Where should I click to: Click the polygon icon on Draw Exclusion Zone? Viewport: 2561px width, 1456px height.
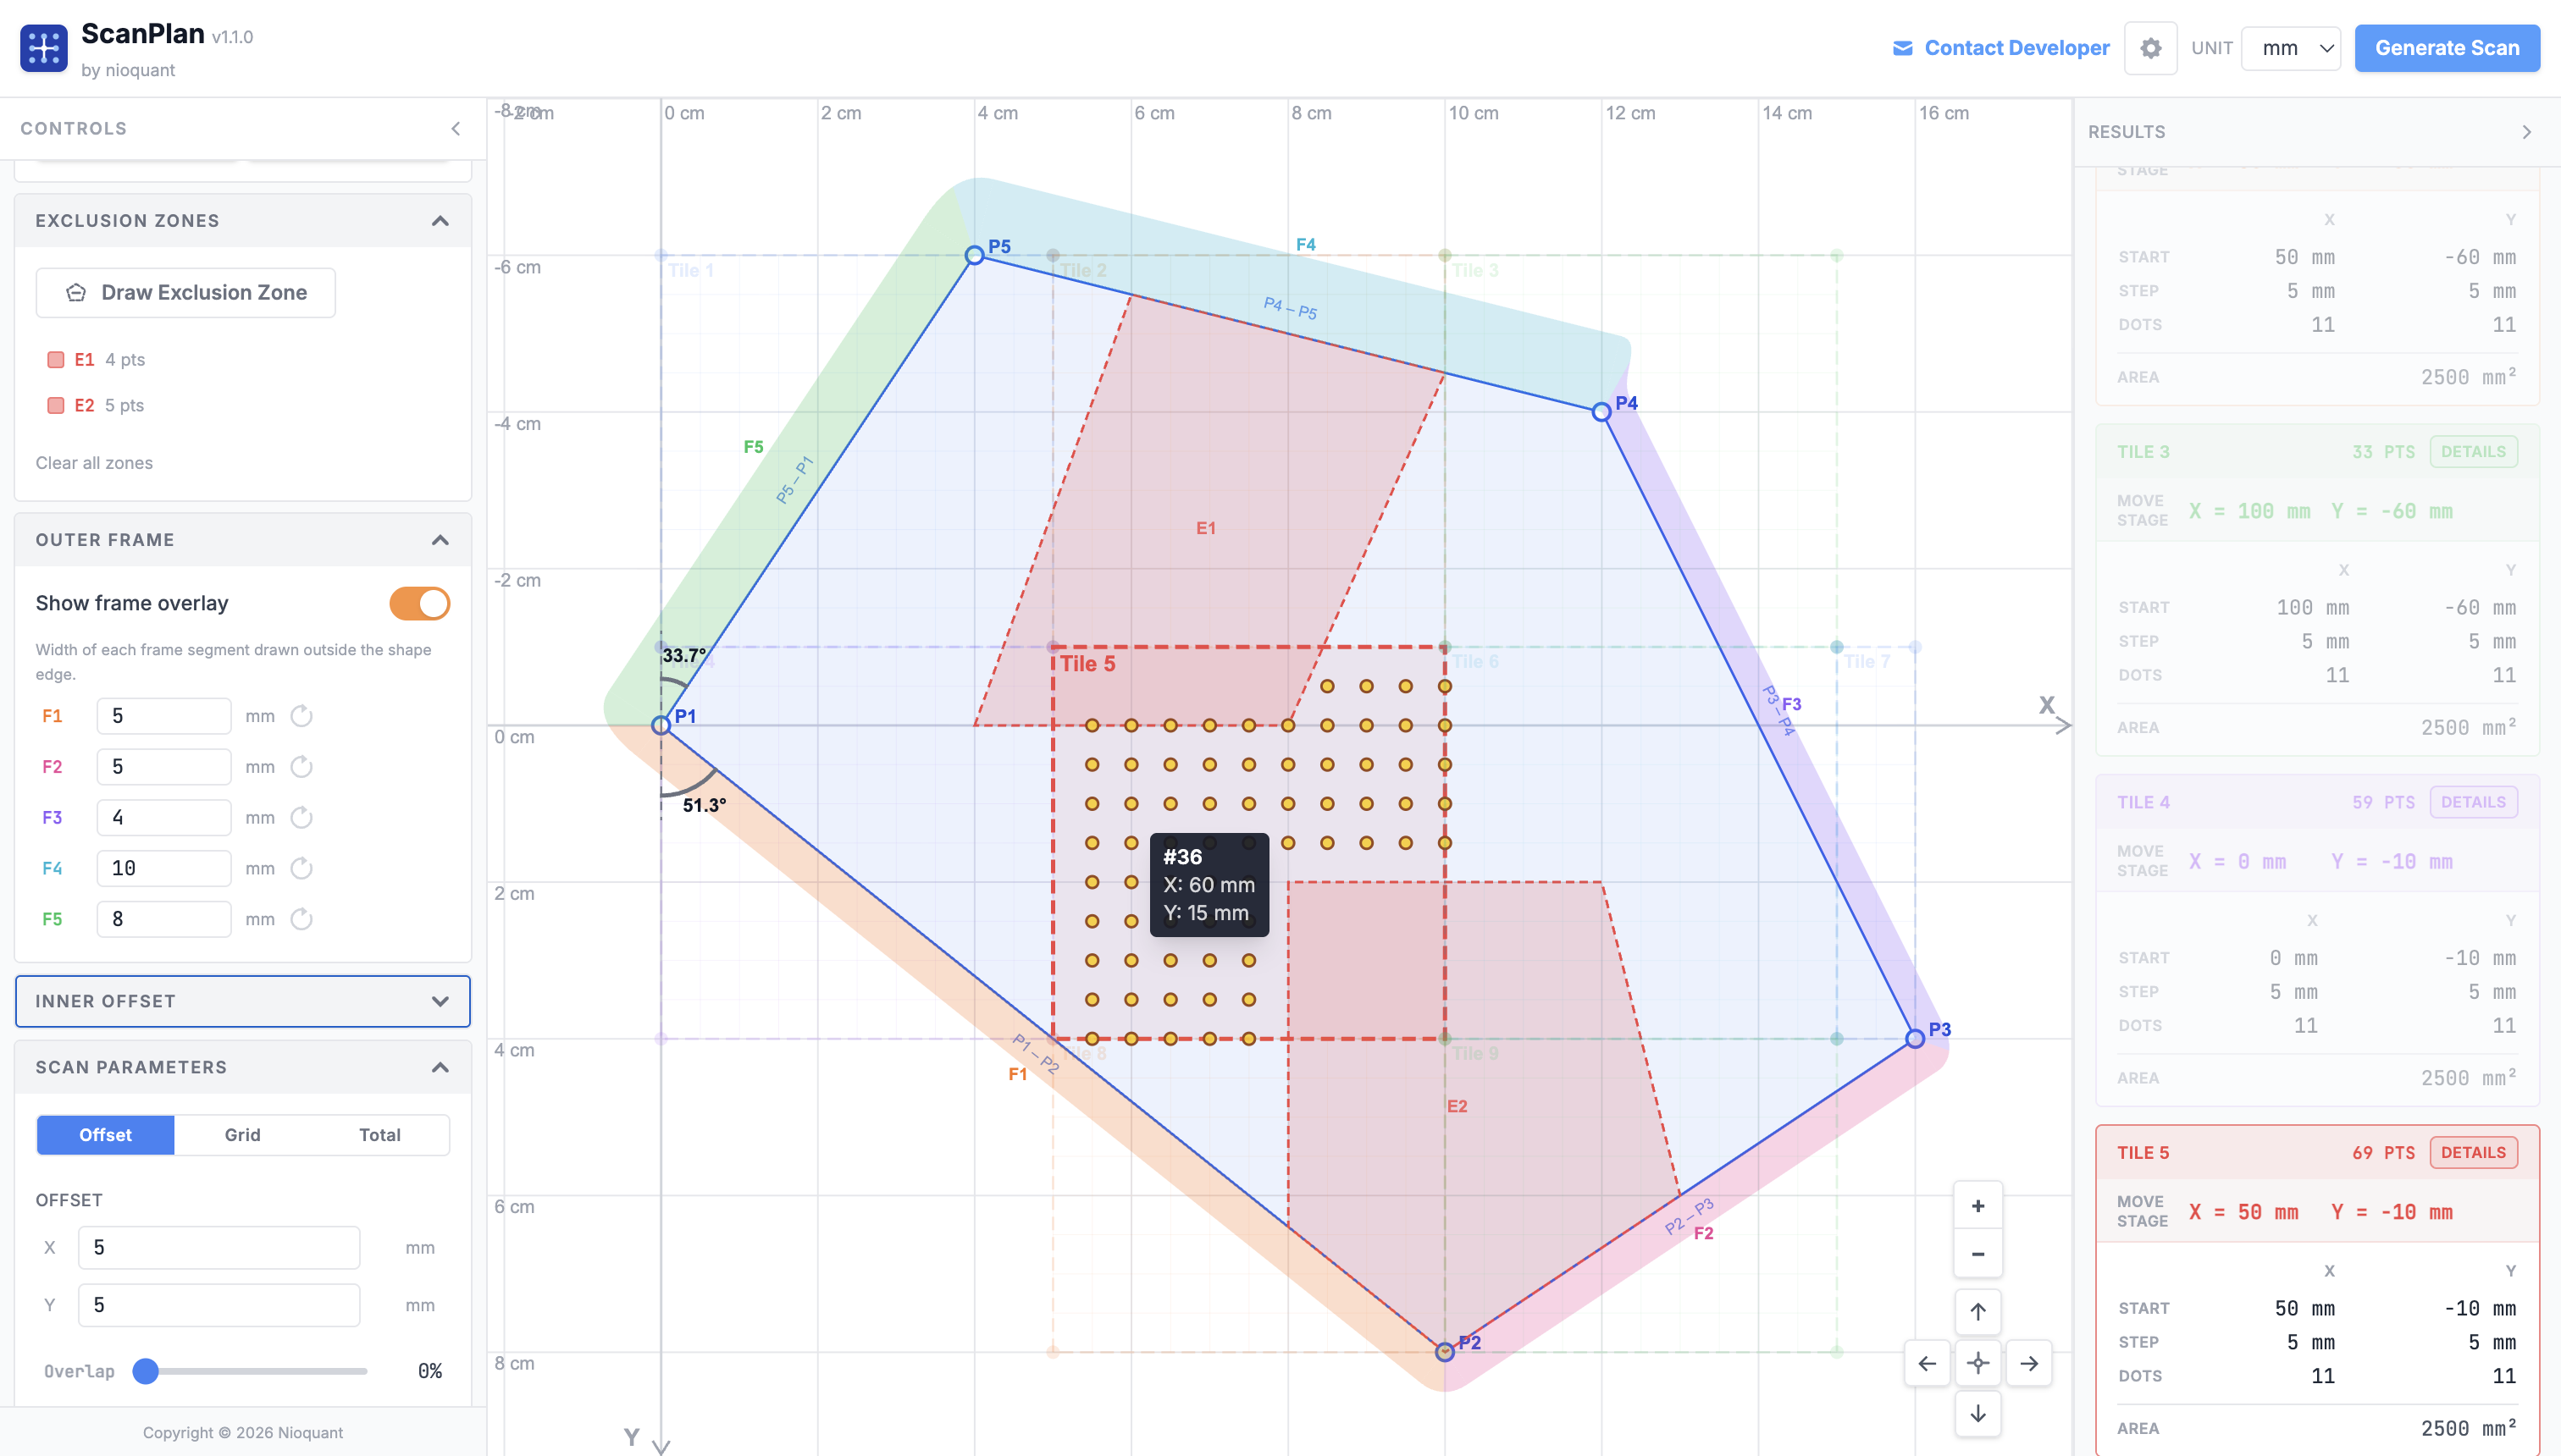tap(76, 293)
